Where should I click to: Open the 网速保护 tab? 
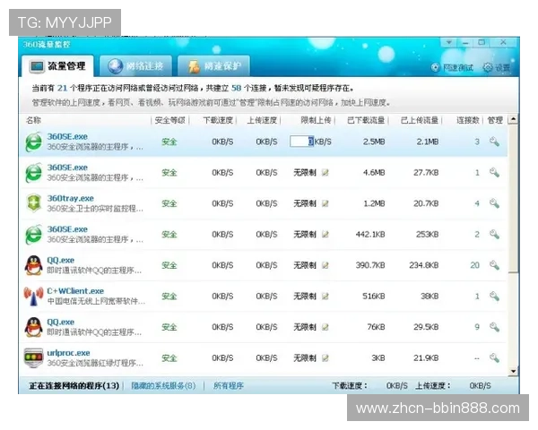pos(213,65)
